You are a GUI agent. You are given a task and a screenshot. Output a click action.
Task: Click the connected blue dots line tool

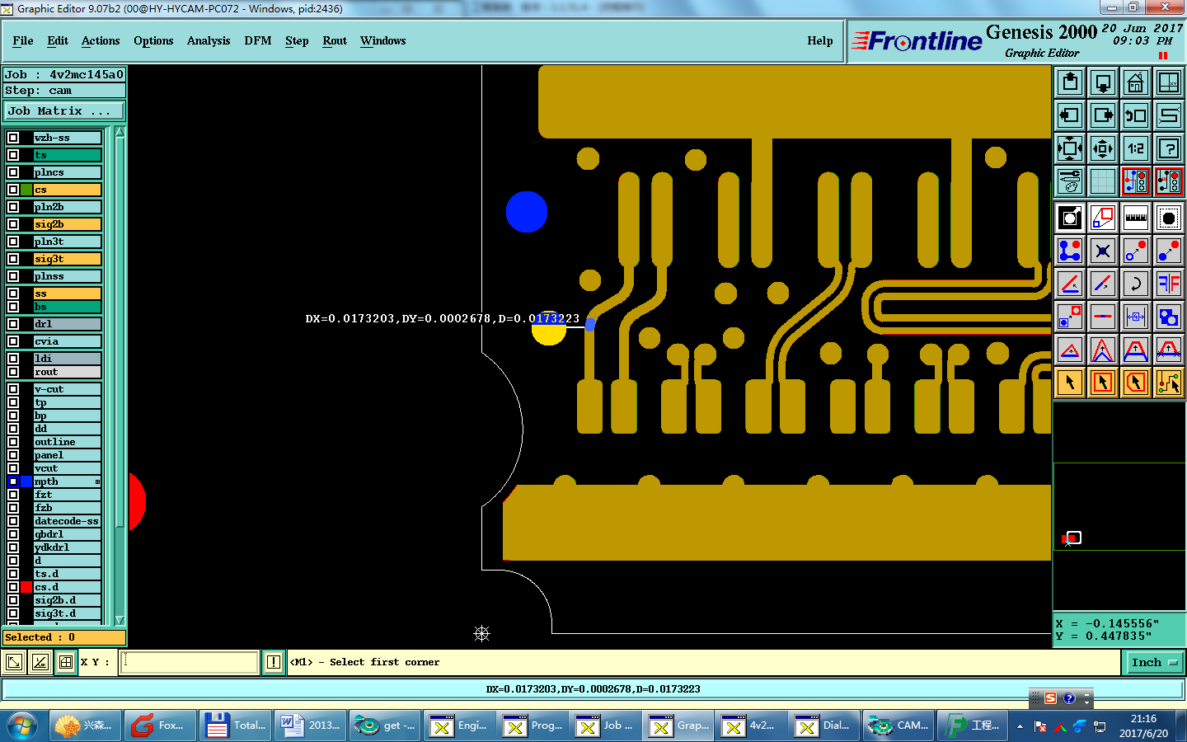pos(1070,251)
